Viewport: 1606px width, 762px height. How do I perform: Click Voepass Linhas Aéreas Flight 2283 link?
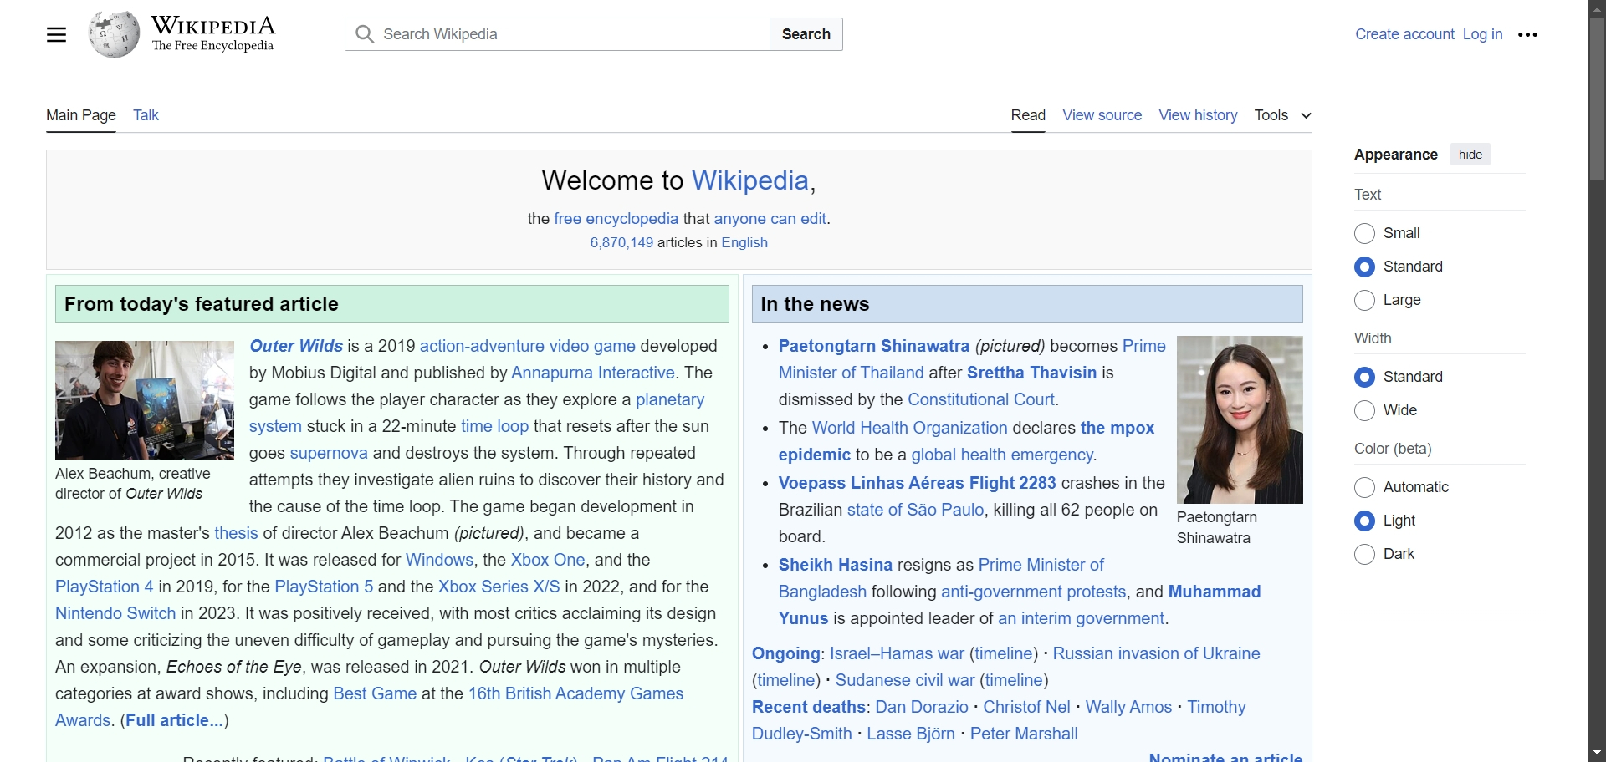918,483
